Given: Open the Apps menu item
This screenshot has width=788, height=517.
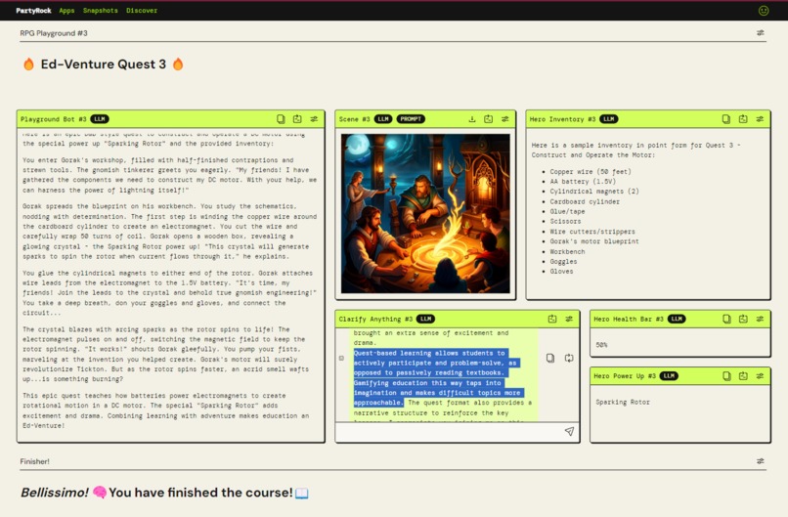Looking at the screenshot, I should [66, 11].
